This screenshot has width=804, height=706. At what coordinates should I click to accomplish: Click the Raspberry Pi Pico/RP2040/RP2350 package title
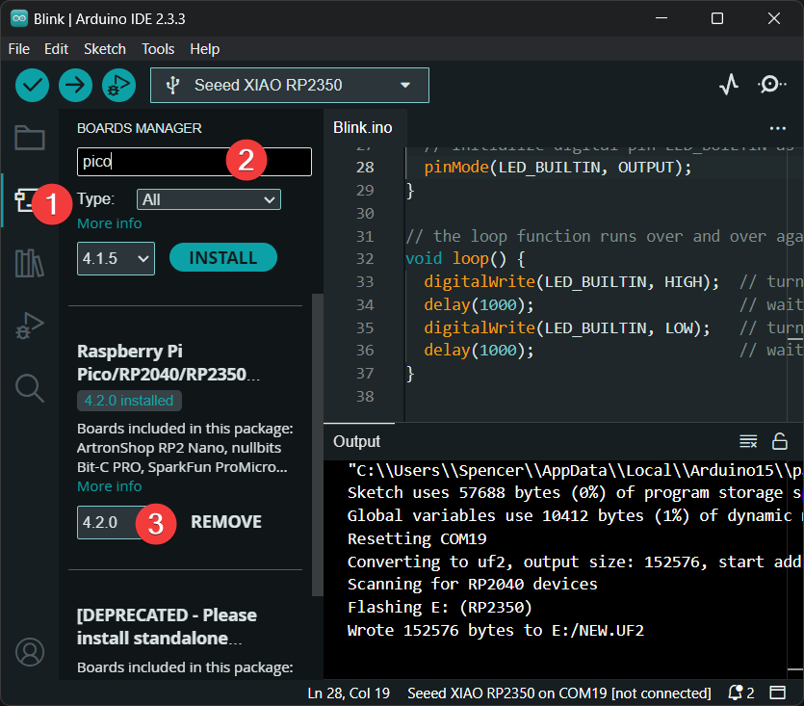(x=169, y=363)
